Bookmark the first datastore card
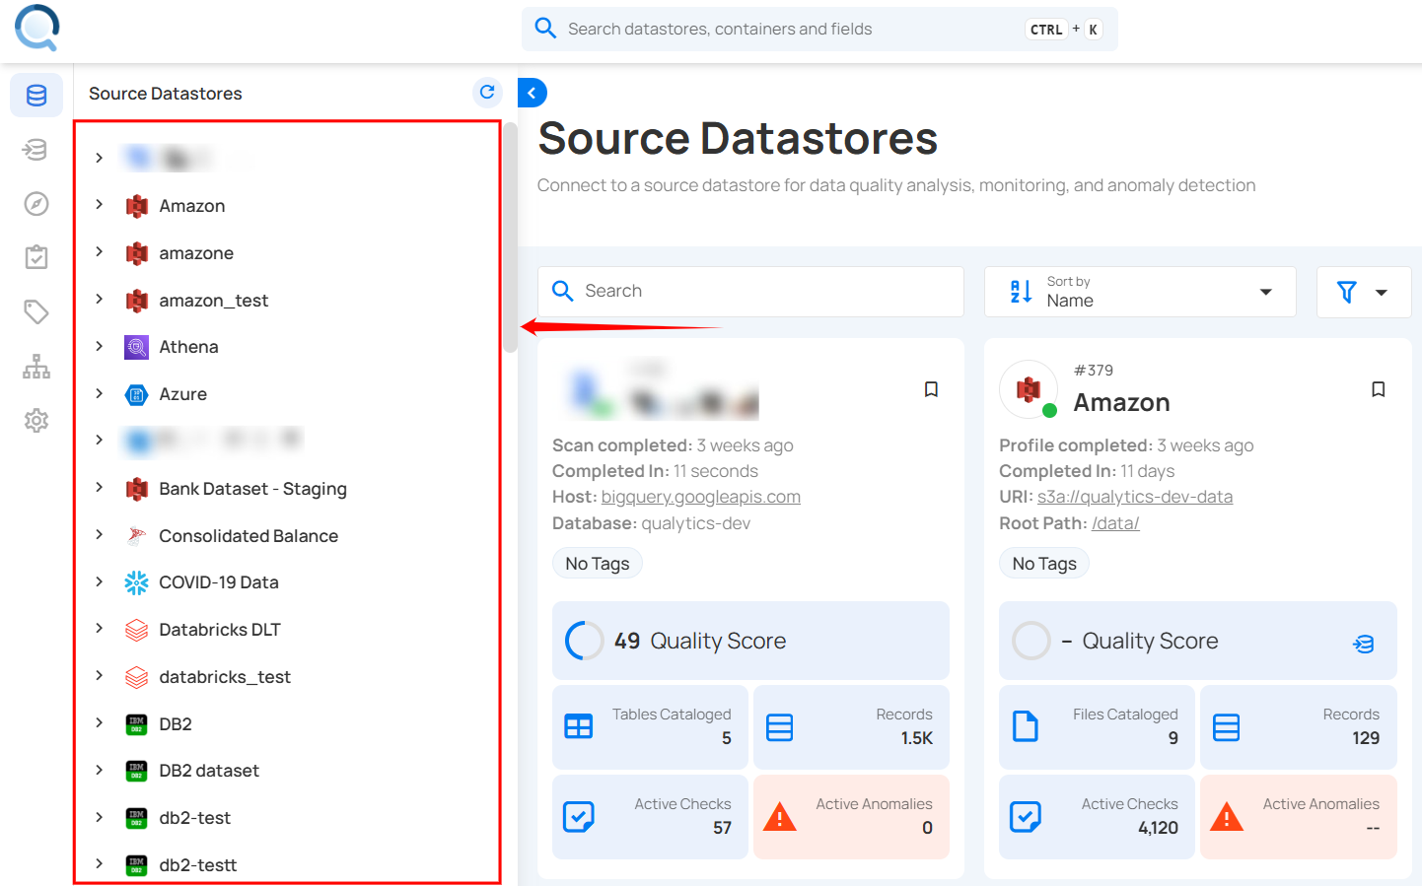This screenshot has height=886, width=1422. (931, 389)
